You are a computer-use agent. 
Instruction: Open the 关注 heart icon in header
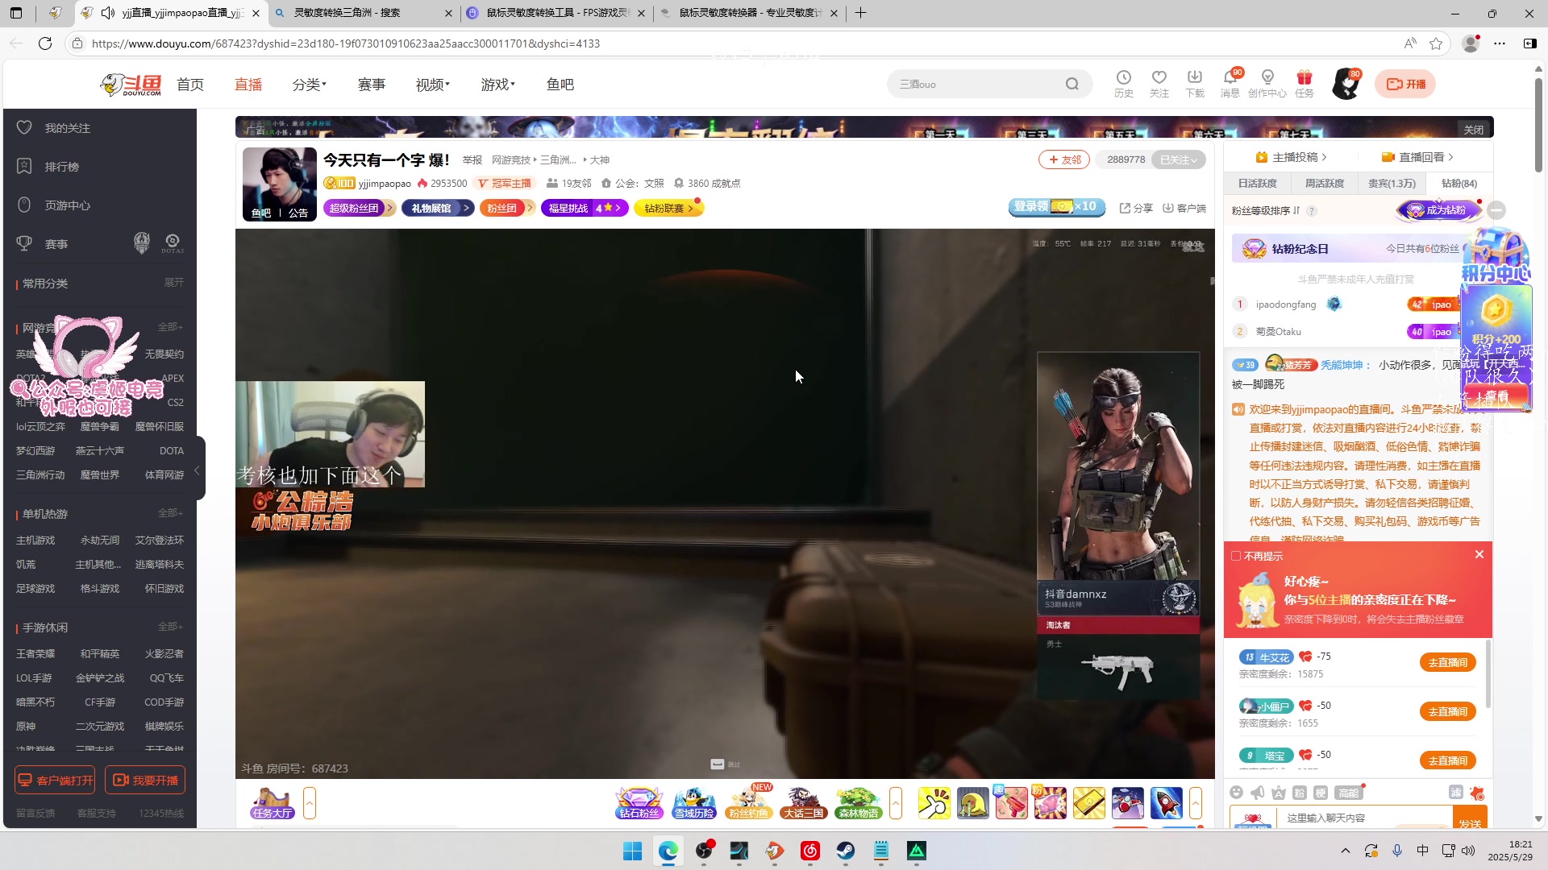tap(1159, 83)
